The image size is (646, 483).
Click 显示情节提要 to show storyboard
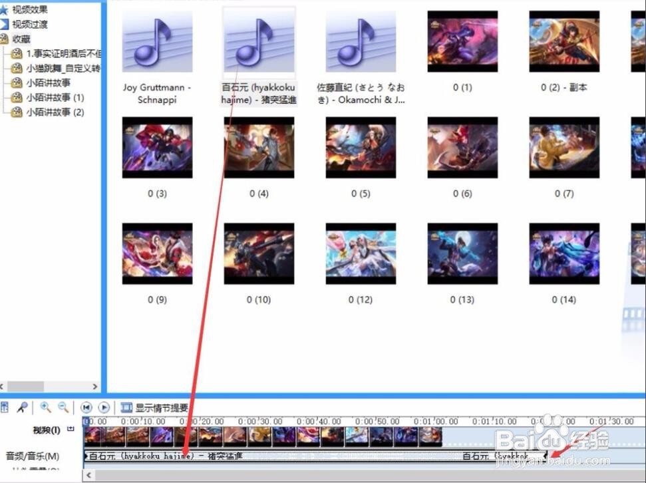pos(162,408)
